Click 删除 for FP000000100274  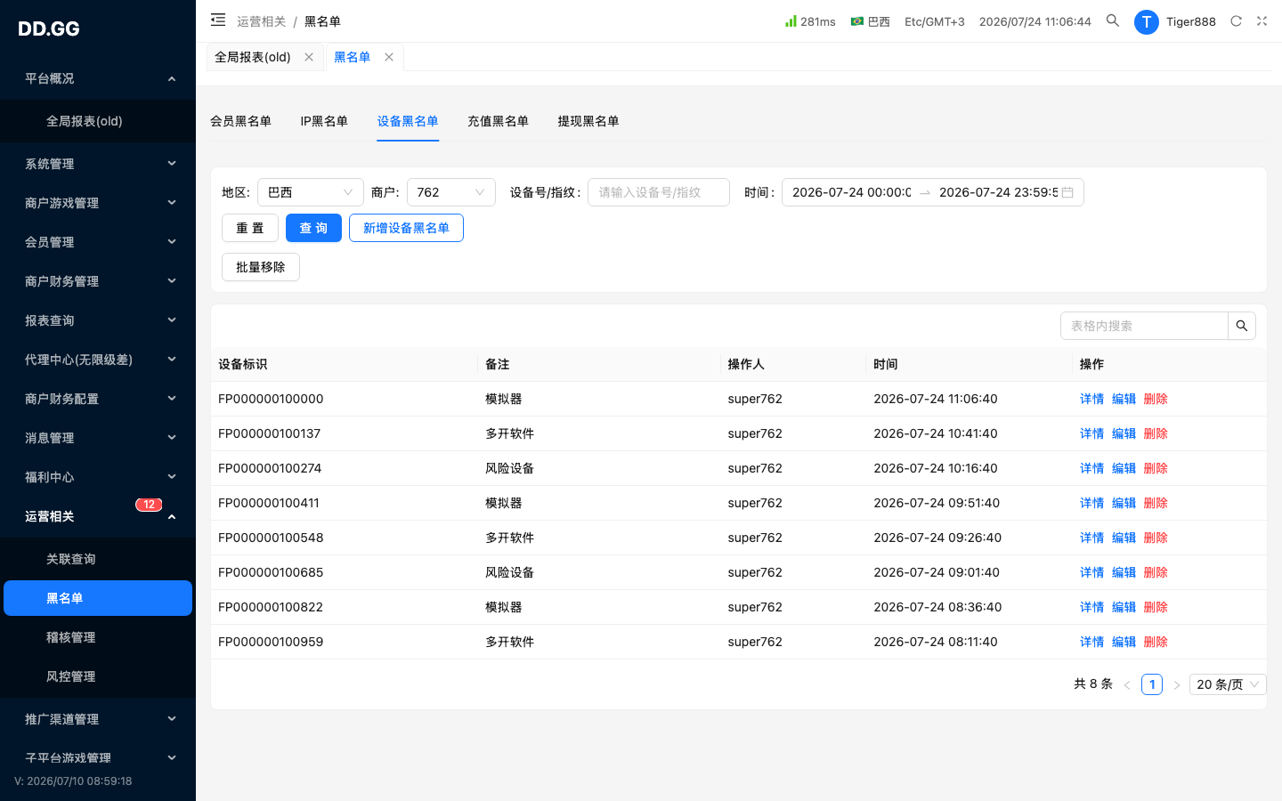pos(1156,468)
